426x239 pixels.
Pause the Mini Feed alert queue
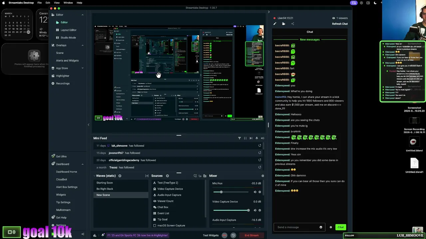[x=245, y=138]
